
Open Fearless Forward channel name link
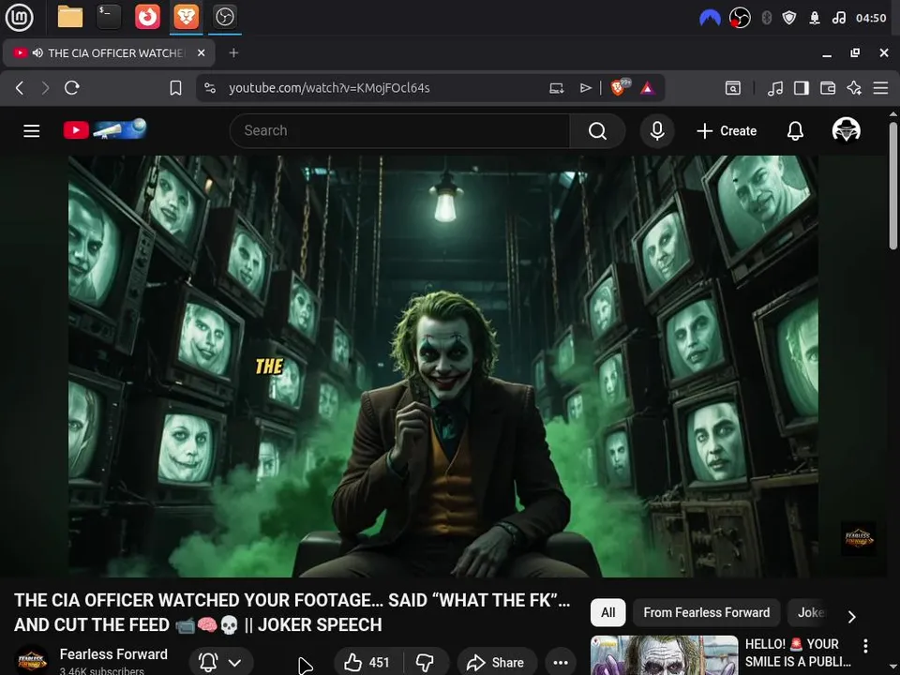tap(113, 653)
